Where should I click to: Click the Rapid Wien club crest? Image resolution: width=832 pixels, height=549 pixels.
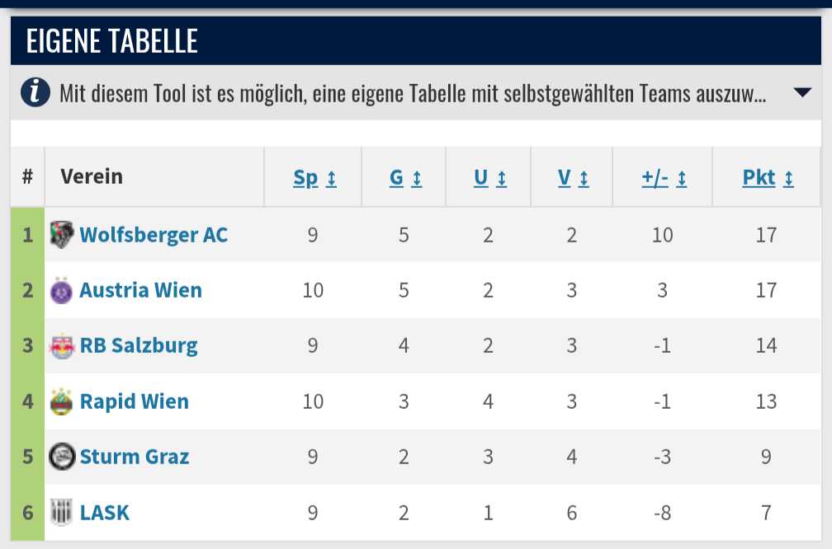click(62, 401)
